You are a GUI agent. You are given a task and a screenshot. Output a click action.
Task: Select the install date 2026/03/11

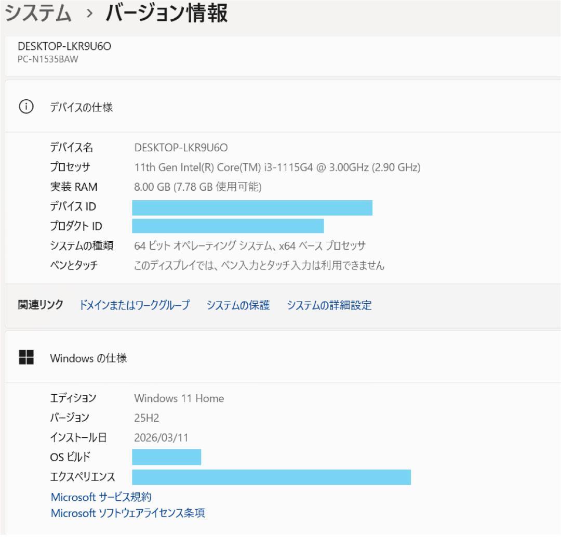pos(162,438)
